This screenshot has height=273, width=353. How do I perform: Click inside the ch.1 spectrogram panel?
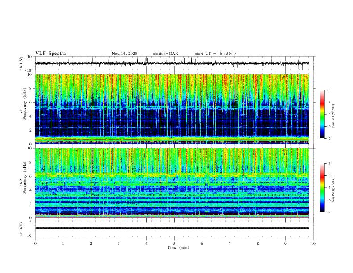pos(172,109)
